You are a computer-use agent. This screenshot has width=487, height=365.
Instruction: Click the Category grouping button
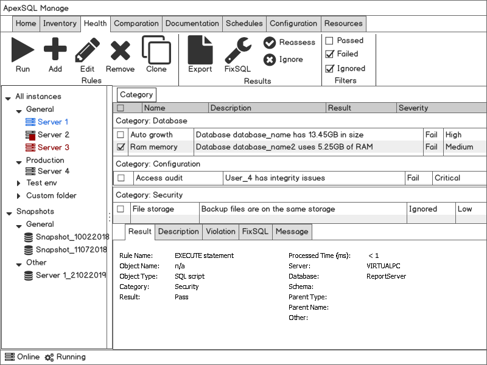tap(136, 95)
